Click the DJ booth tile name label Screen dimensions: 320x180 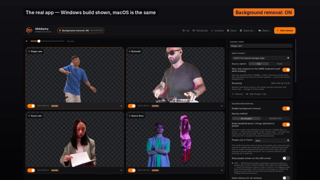[135, 51]
